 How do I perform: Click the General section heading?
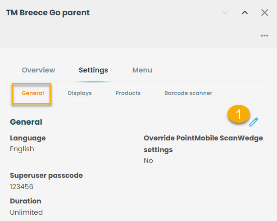(x=26, y=122)
